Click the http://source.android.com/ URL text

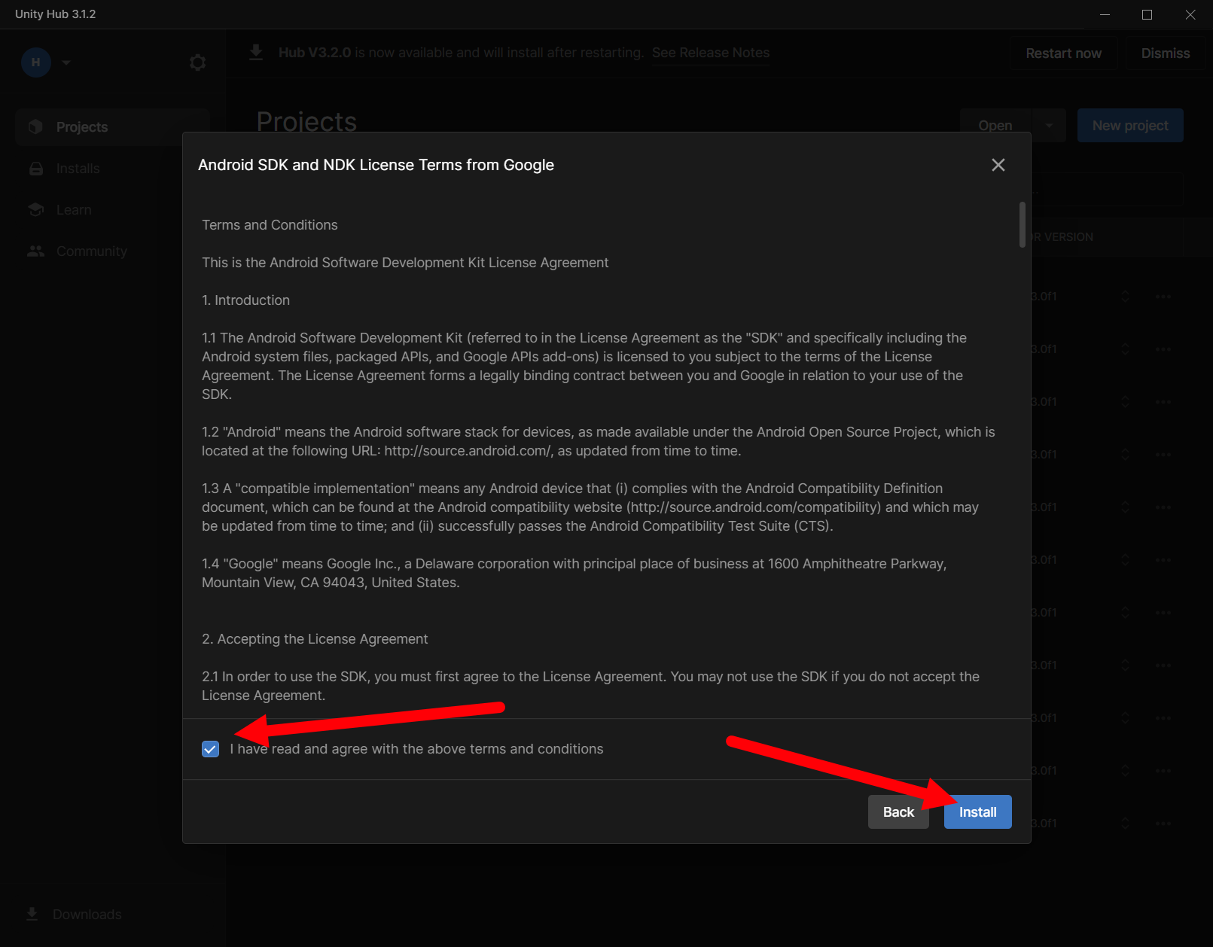tap(468, 451)
